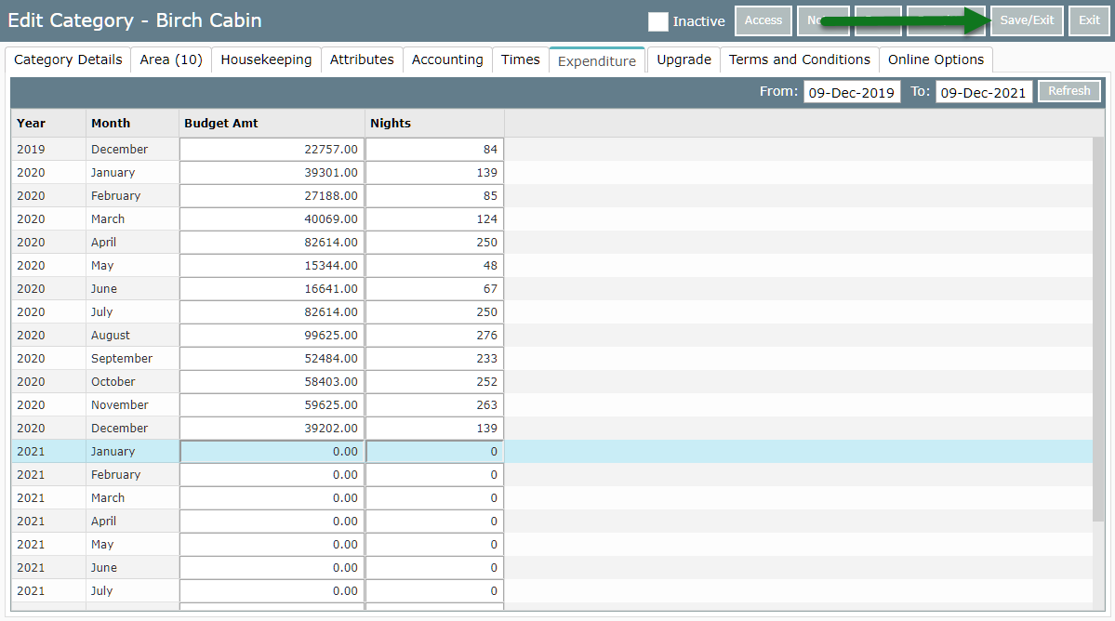Click the Exit button
The image size is (1115, 621).
1089,20
